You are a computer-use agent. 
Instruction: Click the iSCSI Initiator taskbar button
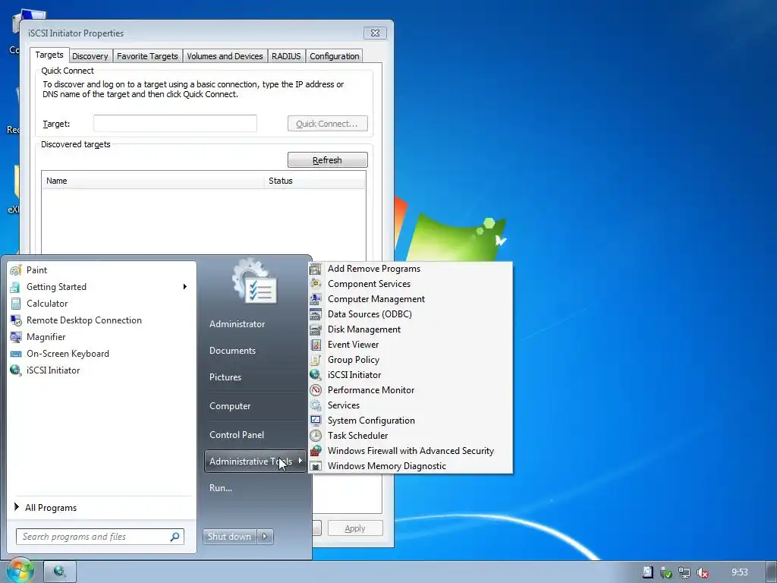pos(60,572)
